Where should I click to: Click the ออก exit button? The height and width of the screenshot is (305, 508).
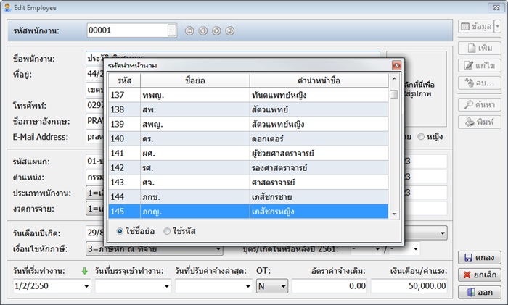coord(478,293)
